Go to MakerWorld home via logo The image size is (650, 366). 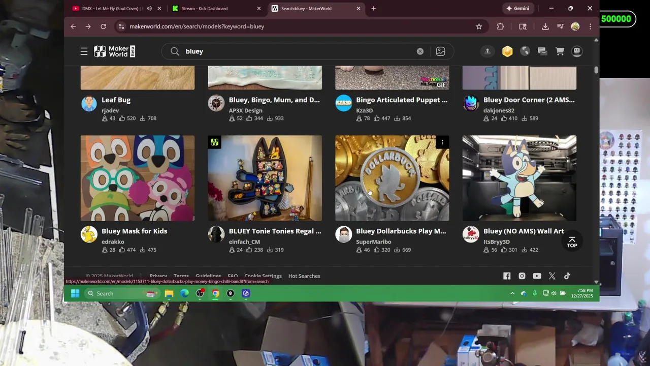[115, 51]
